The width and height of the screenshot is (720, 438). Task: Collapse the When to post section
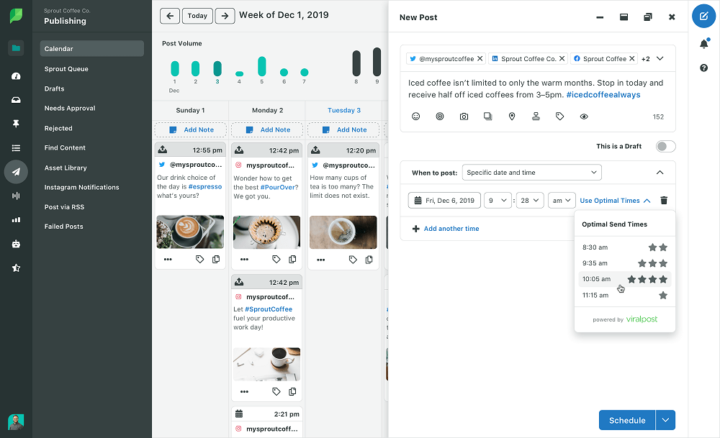pyautogui.click(x=660, y=173)
